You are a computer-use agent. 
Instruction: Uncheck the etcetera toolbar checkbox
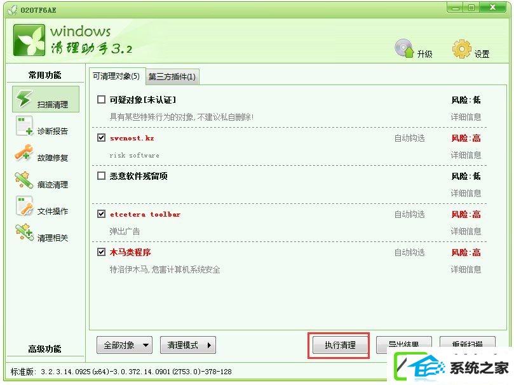(101, 214)
